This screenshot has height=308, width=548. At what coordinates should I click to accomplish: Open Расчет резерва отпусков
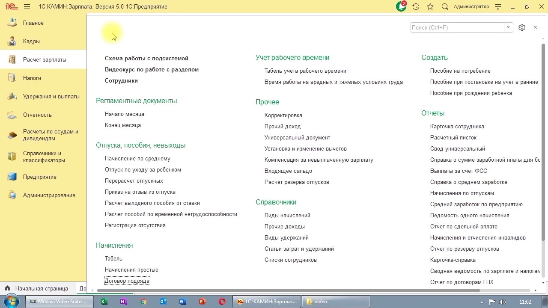pyautogui.click(x=297, y=182)
